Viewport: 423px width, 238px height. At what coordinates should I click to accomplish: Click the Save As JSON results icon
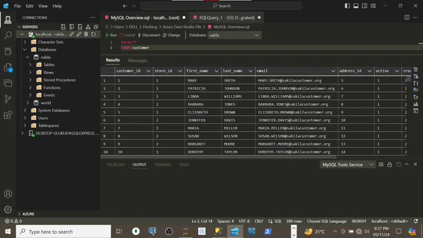[x=416, y=83]
